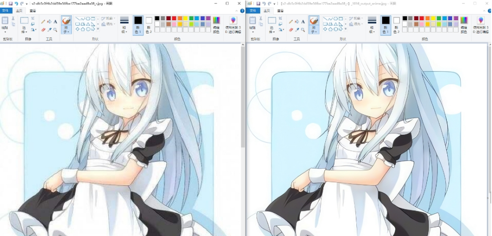Choose Oval shape in left window gallery
Viewport: 492px width, 236px height.
pos(88,19)
